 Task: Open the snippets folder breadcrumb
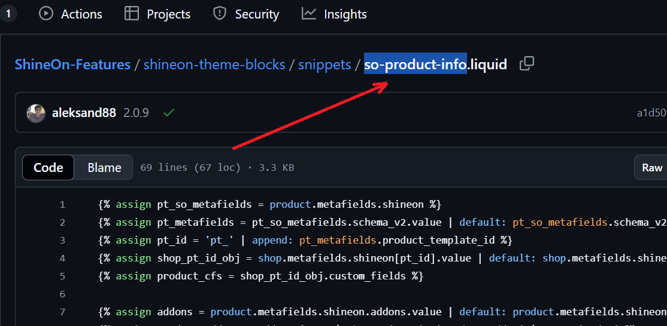[x=325, y=64]
